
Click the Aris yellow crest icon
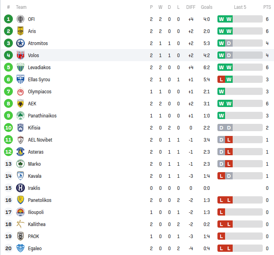[x=20, y=31]
